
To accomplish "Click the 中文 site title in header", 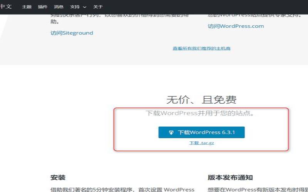I will (6, 7).
